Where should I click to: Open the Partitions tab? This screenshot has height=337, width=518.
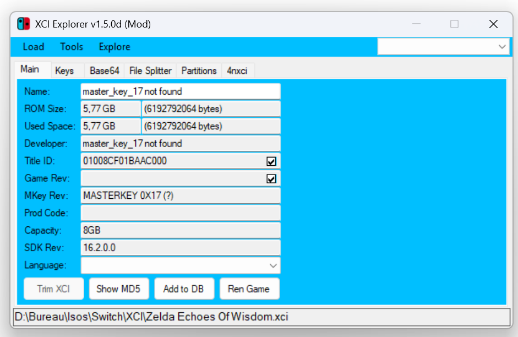(199, 70)
